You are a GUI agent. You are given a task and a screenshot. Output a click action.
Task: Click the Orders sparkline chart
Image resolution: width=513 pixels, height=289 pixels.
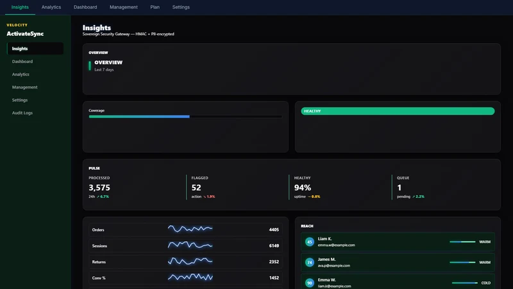click(x=190, y=229)
